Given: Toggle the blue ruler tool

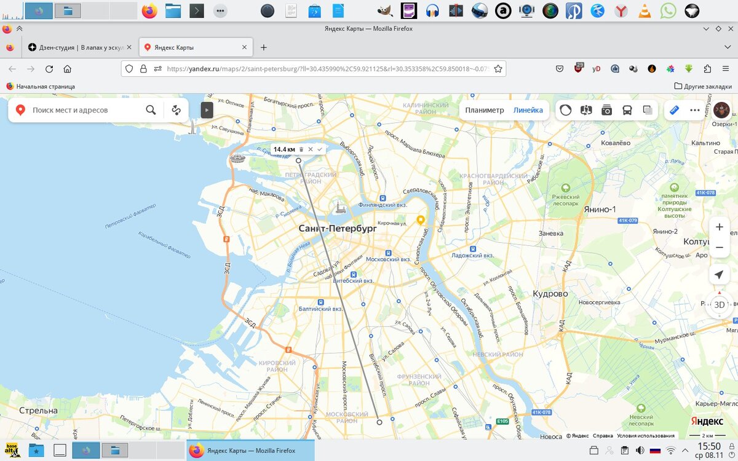Looking at the screenshot, I should [674, 110].
